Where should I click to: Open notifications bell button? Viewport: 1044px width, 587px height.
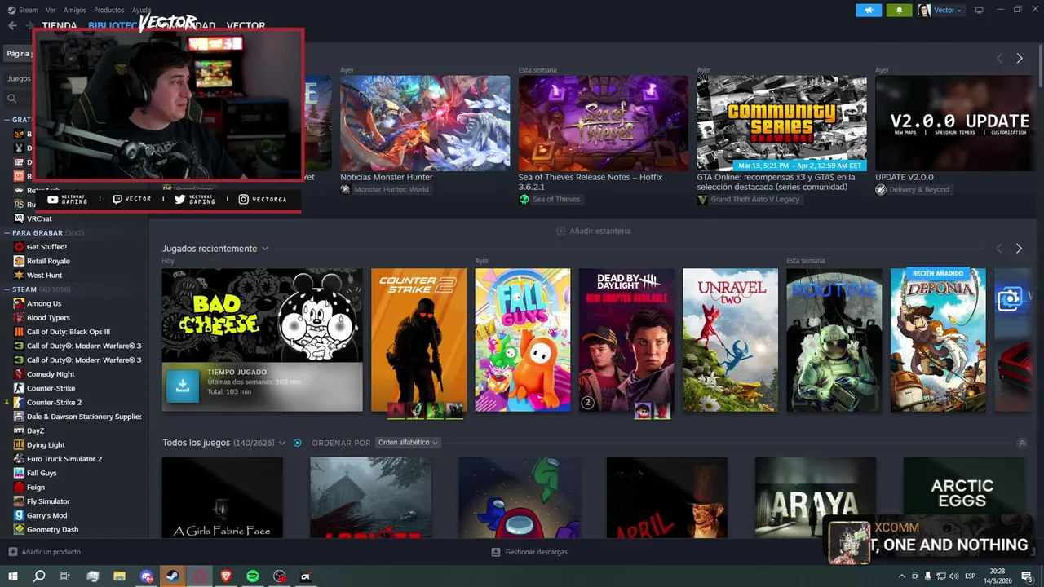tap(899, 10)
